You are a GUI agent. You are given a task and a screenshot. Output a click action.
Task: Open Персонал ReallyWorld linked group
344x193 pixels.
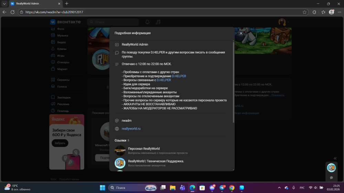point(144,149)
